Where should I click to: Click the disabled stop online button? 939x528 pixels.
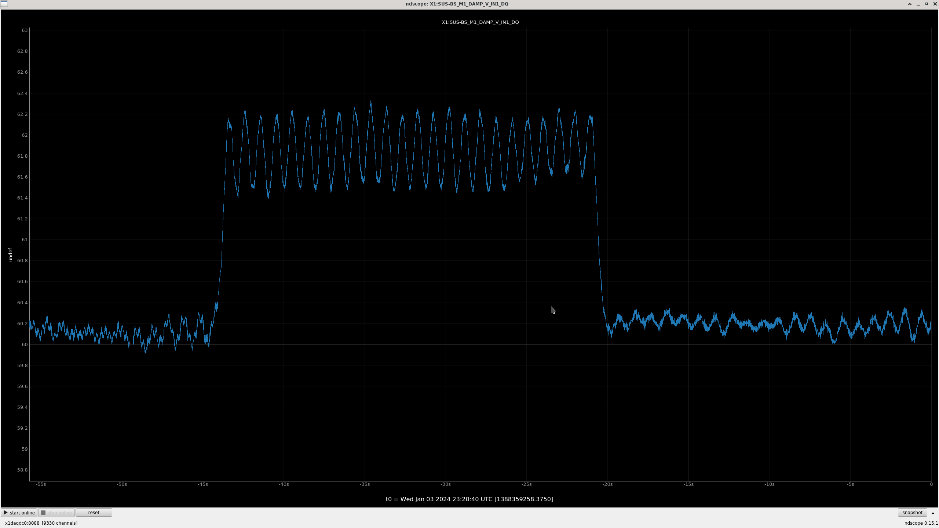pos(56,513)
